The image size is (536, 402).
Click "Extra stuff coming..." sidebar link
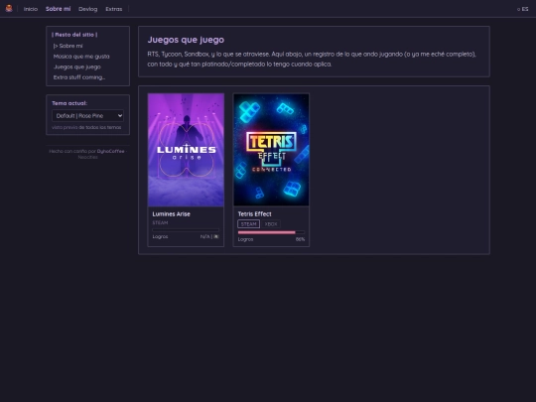[79, 77]
